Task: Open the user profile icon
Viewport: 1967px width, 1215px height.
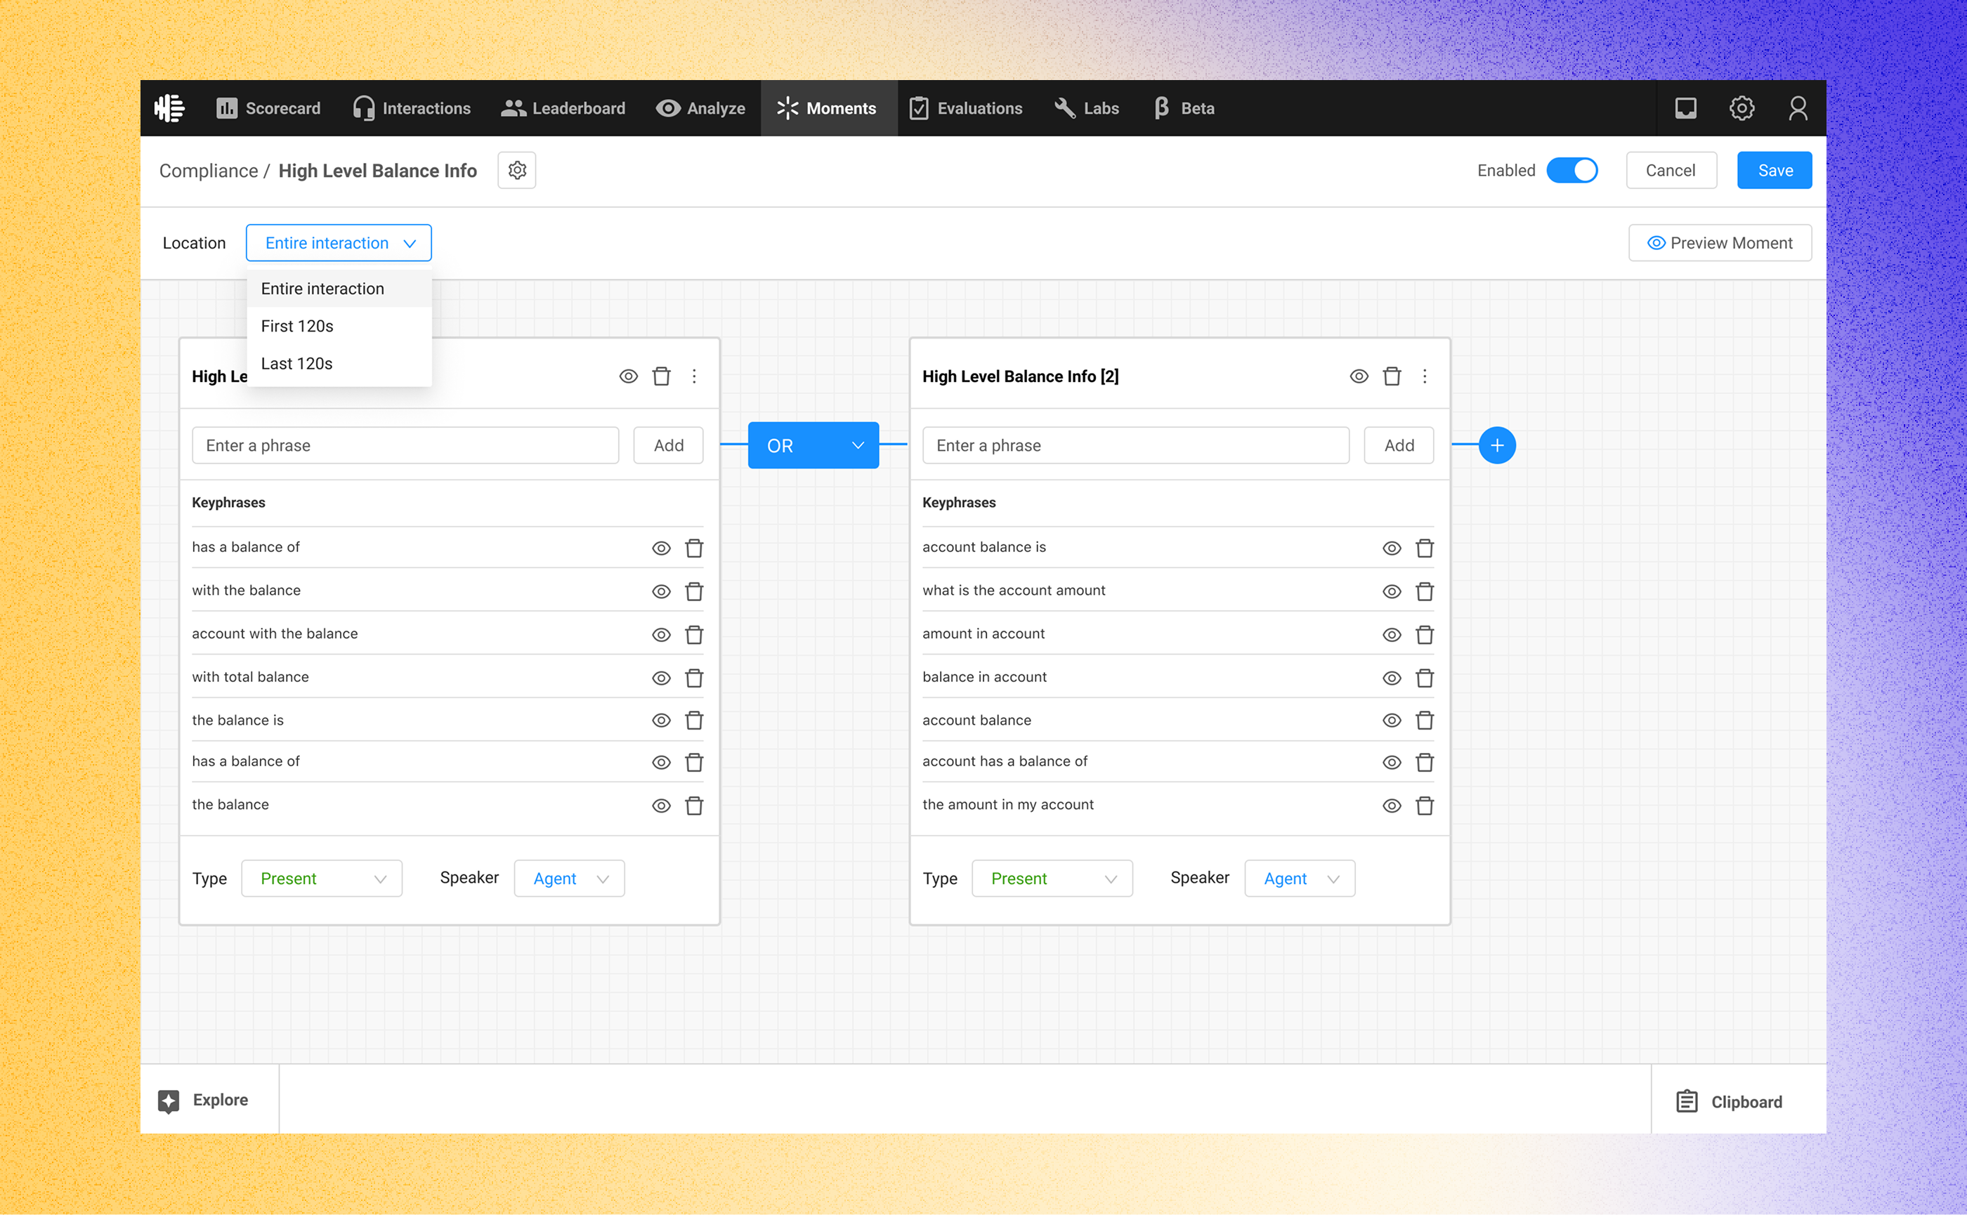Action: 1798,107
